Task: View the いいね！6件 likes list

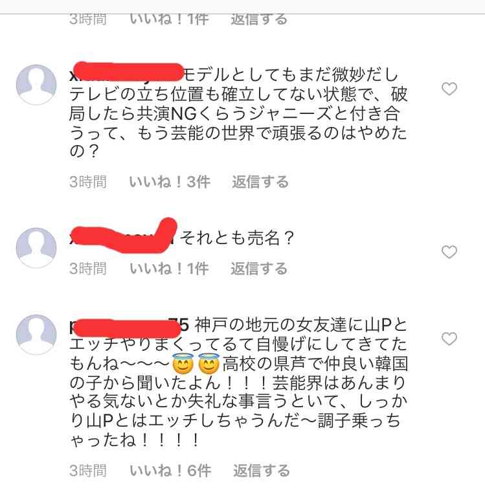Action: click(170, 470)
